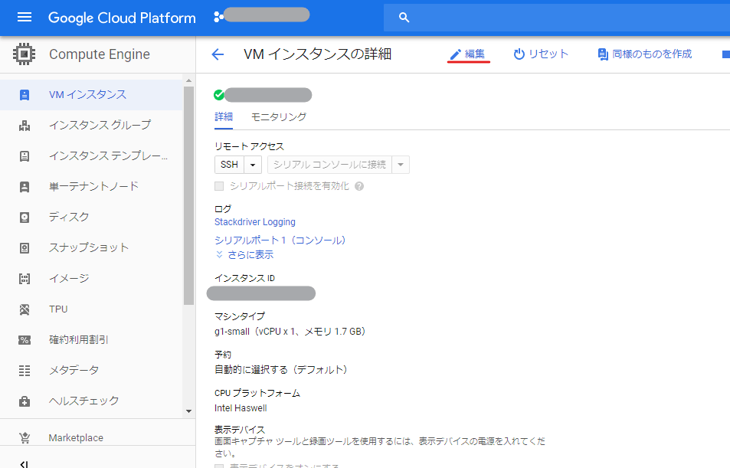Switch to the 詳細 tab
The width and height of the screenshot is (730, 468).
(224, 117)
